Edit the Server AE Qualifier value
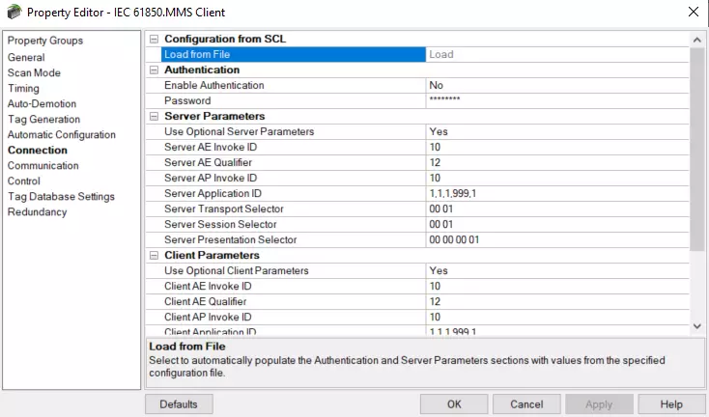The image size is (709, 417). pyautogui.click(x=557, y=162)
